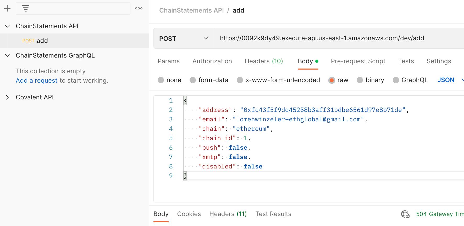Screen dimensions: 464x226
Task: Open the three-dot more options menu
Action: 139,8
